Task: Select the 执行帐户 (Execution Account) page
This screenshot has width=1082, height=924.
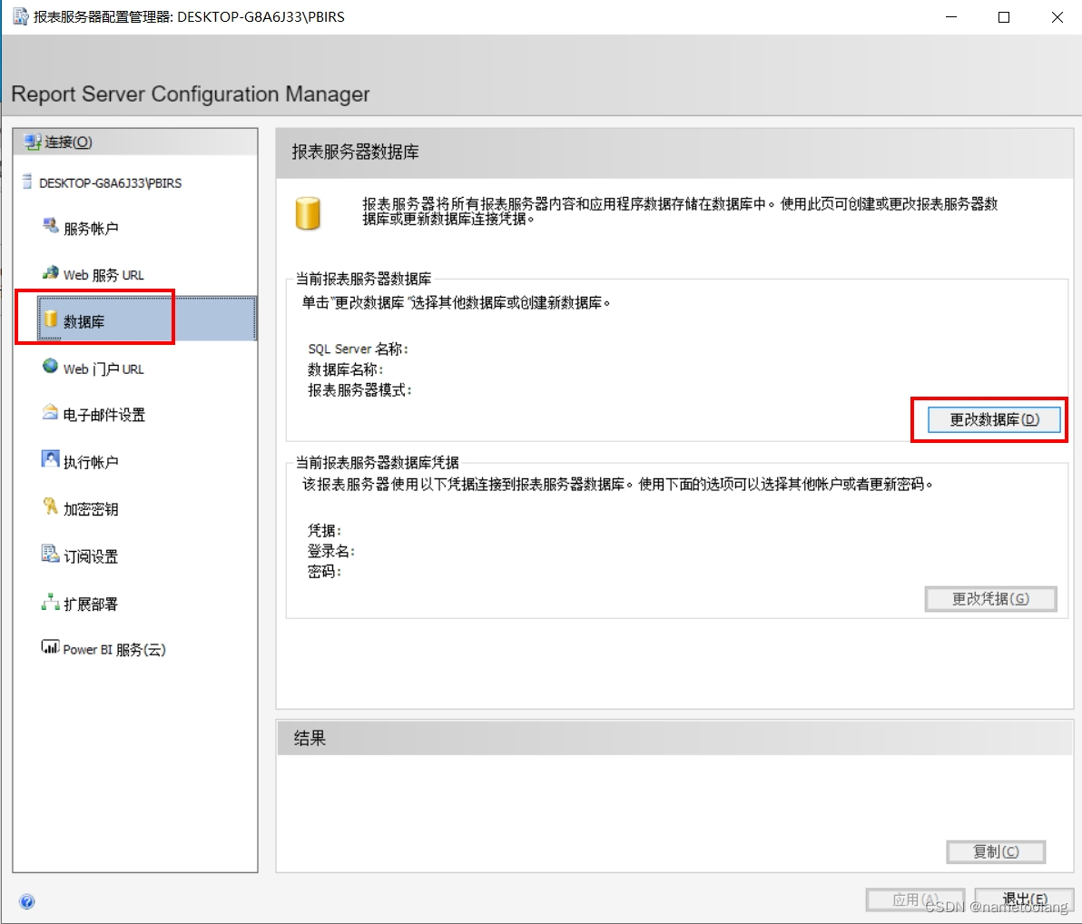Action: (92, 460)
